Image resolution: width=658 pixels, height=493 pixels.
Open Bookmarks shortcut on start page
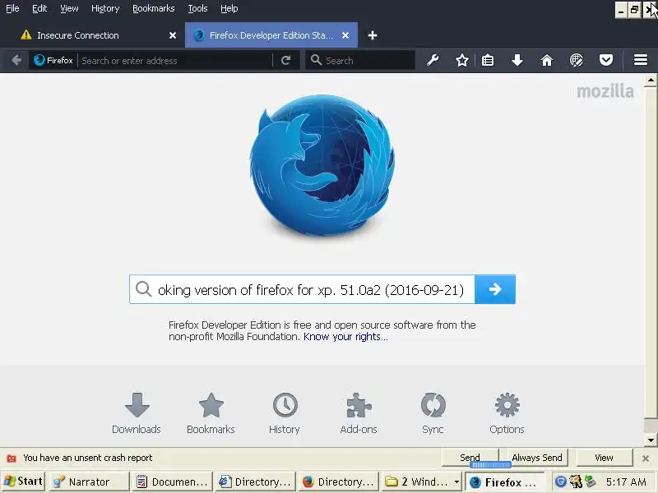(211, 413)
